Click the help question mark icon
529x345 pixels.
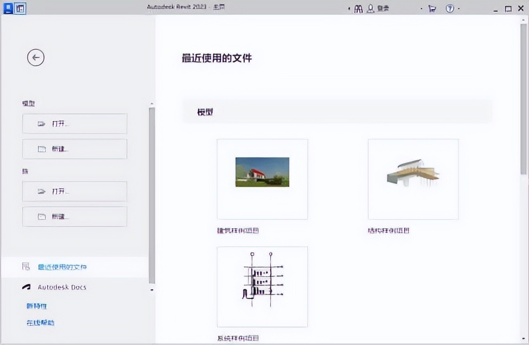(x=450, y=9)
